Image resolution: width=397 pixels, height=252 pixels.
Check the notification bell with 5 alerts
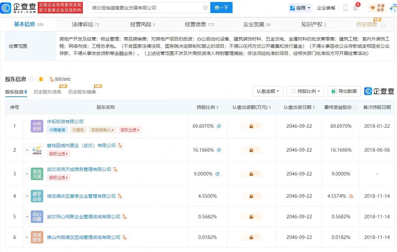tap(355, 8)
